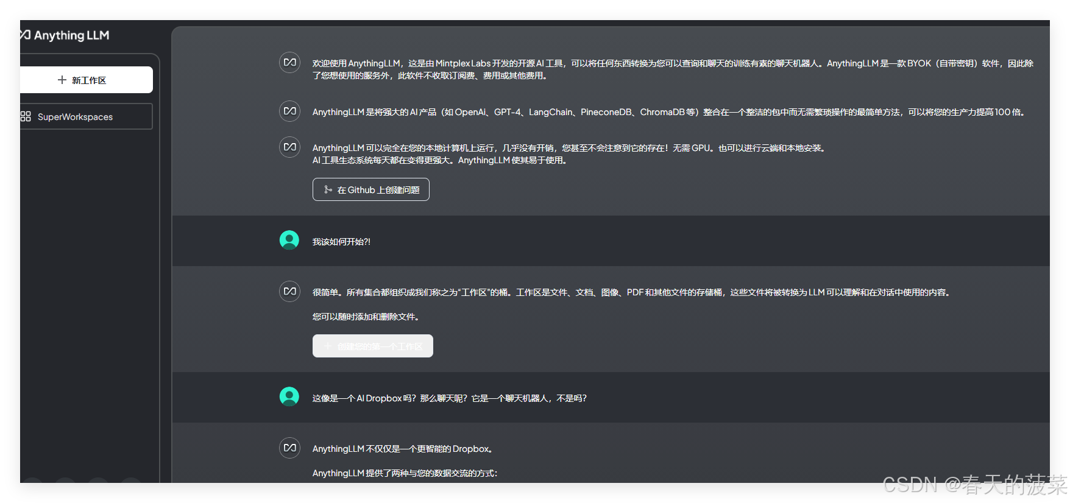The width and height of the screenshot is (1070, 503).
Task: Click the Anything LLM logo
Action: click(65, 35)
